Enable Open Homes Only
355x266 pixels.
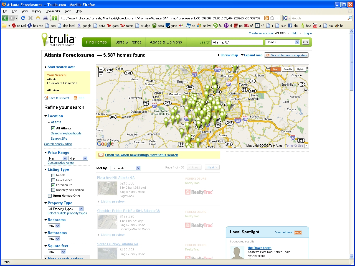coord(50,196)
